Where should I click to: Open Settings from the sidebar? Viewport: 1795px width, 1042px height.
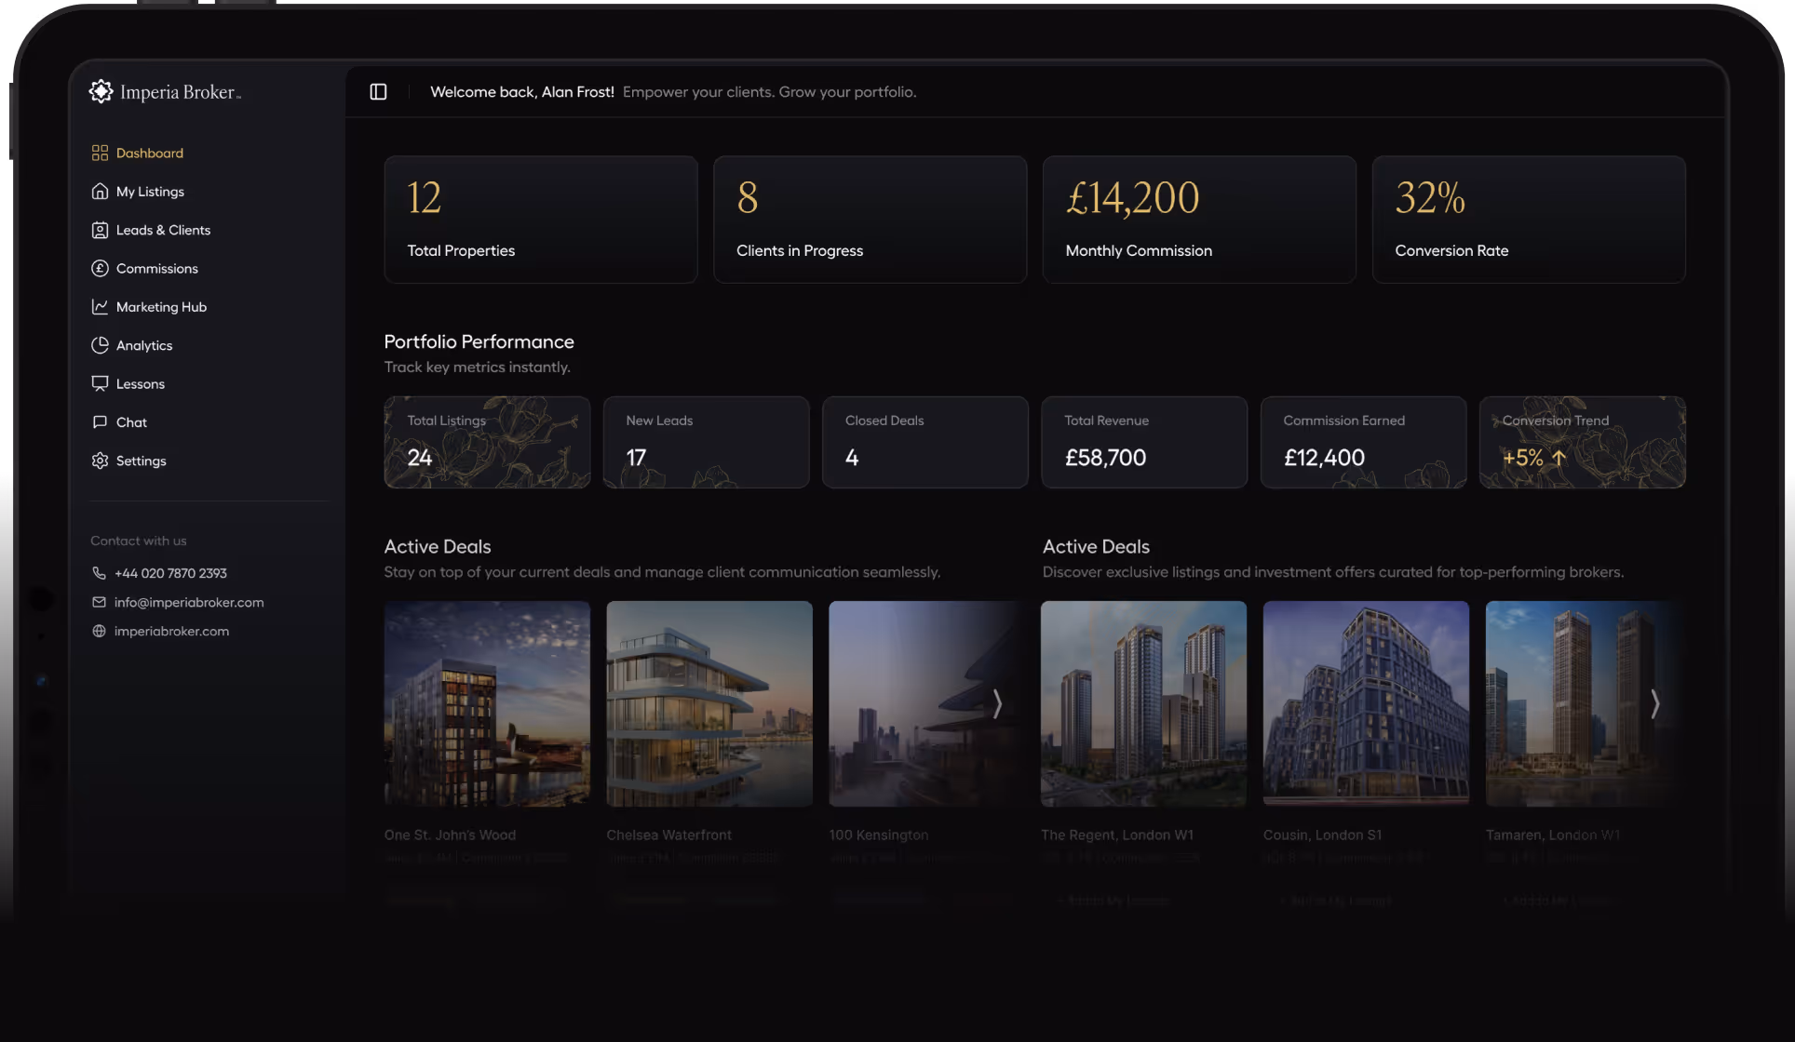click(142, 461)
